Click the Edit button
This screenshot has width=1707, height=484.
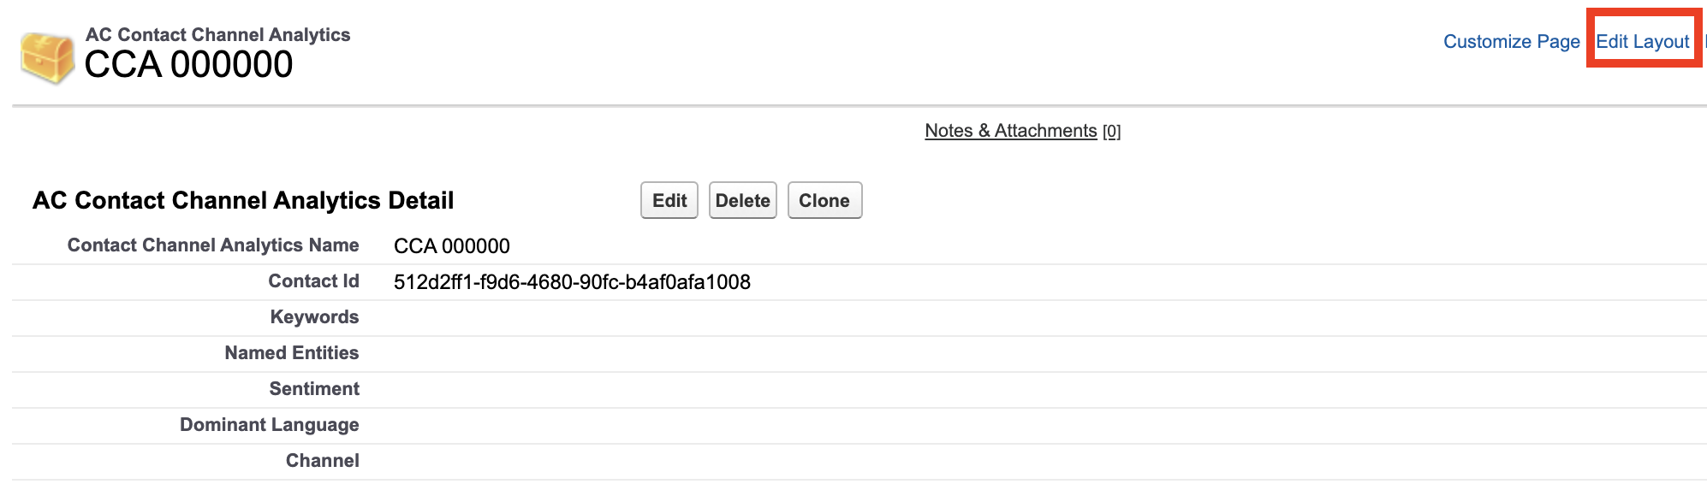pyautogui.click(x=669, y=200)
